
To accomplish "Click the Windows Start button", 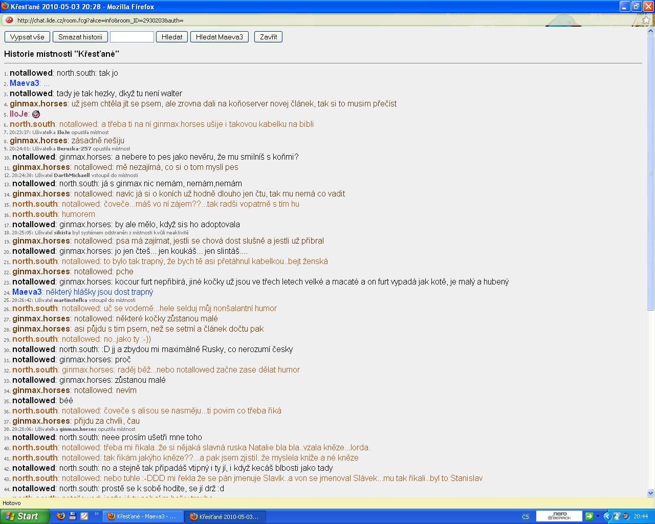I will click(x=25, y=516).
